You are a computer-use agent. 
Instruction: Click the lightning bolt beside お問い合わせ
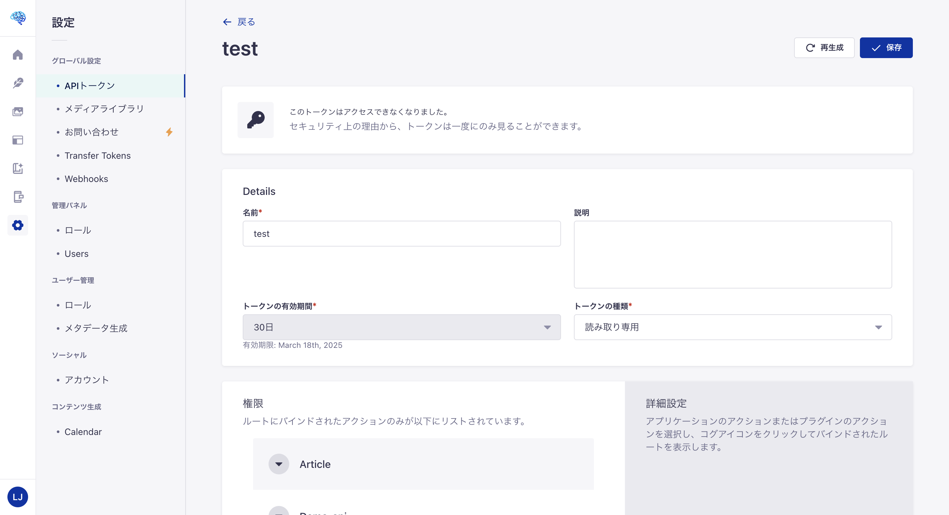(169, 132)
